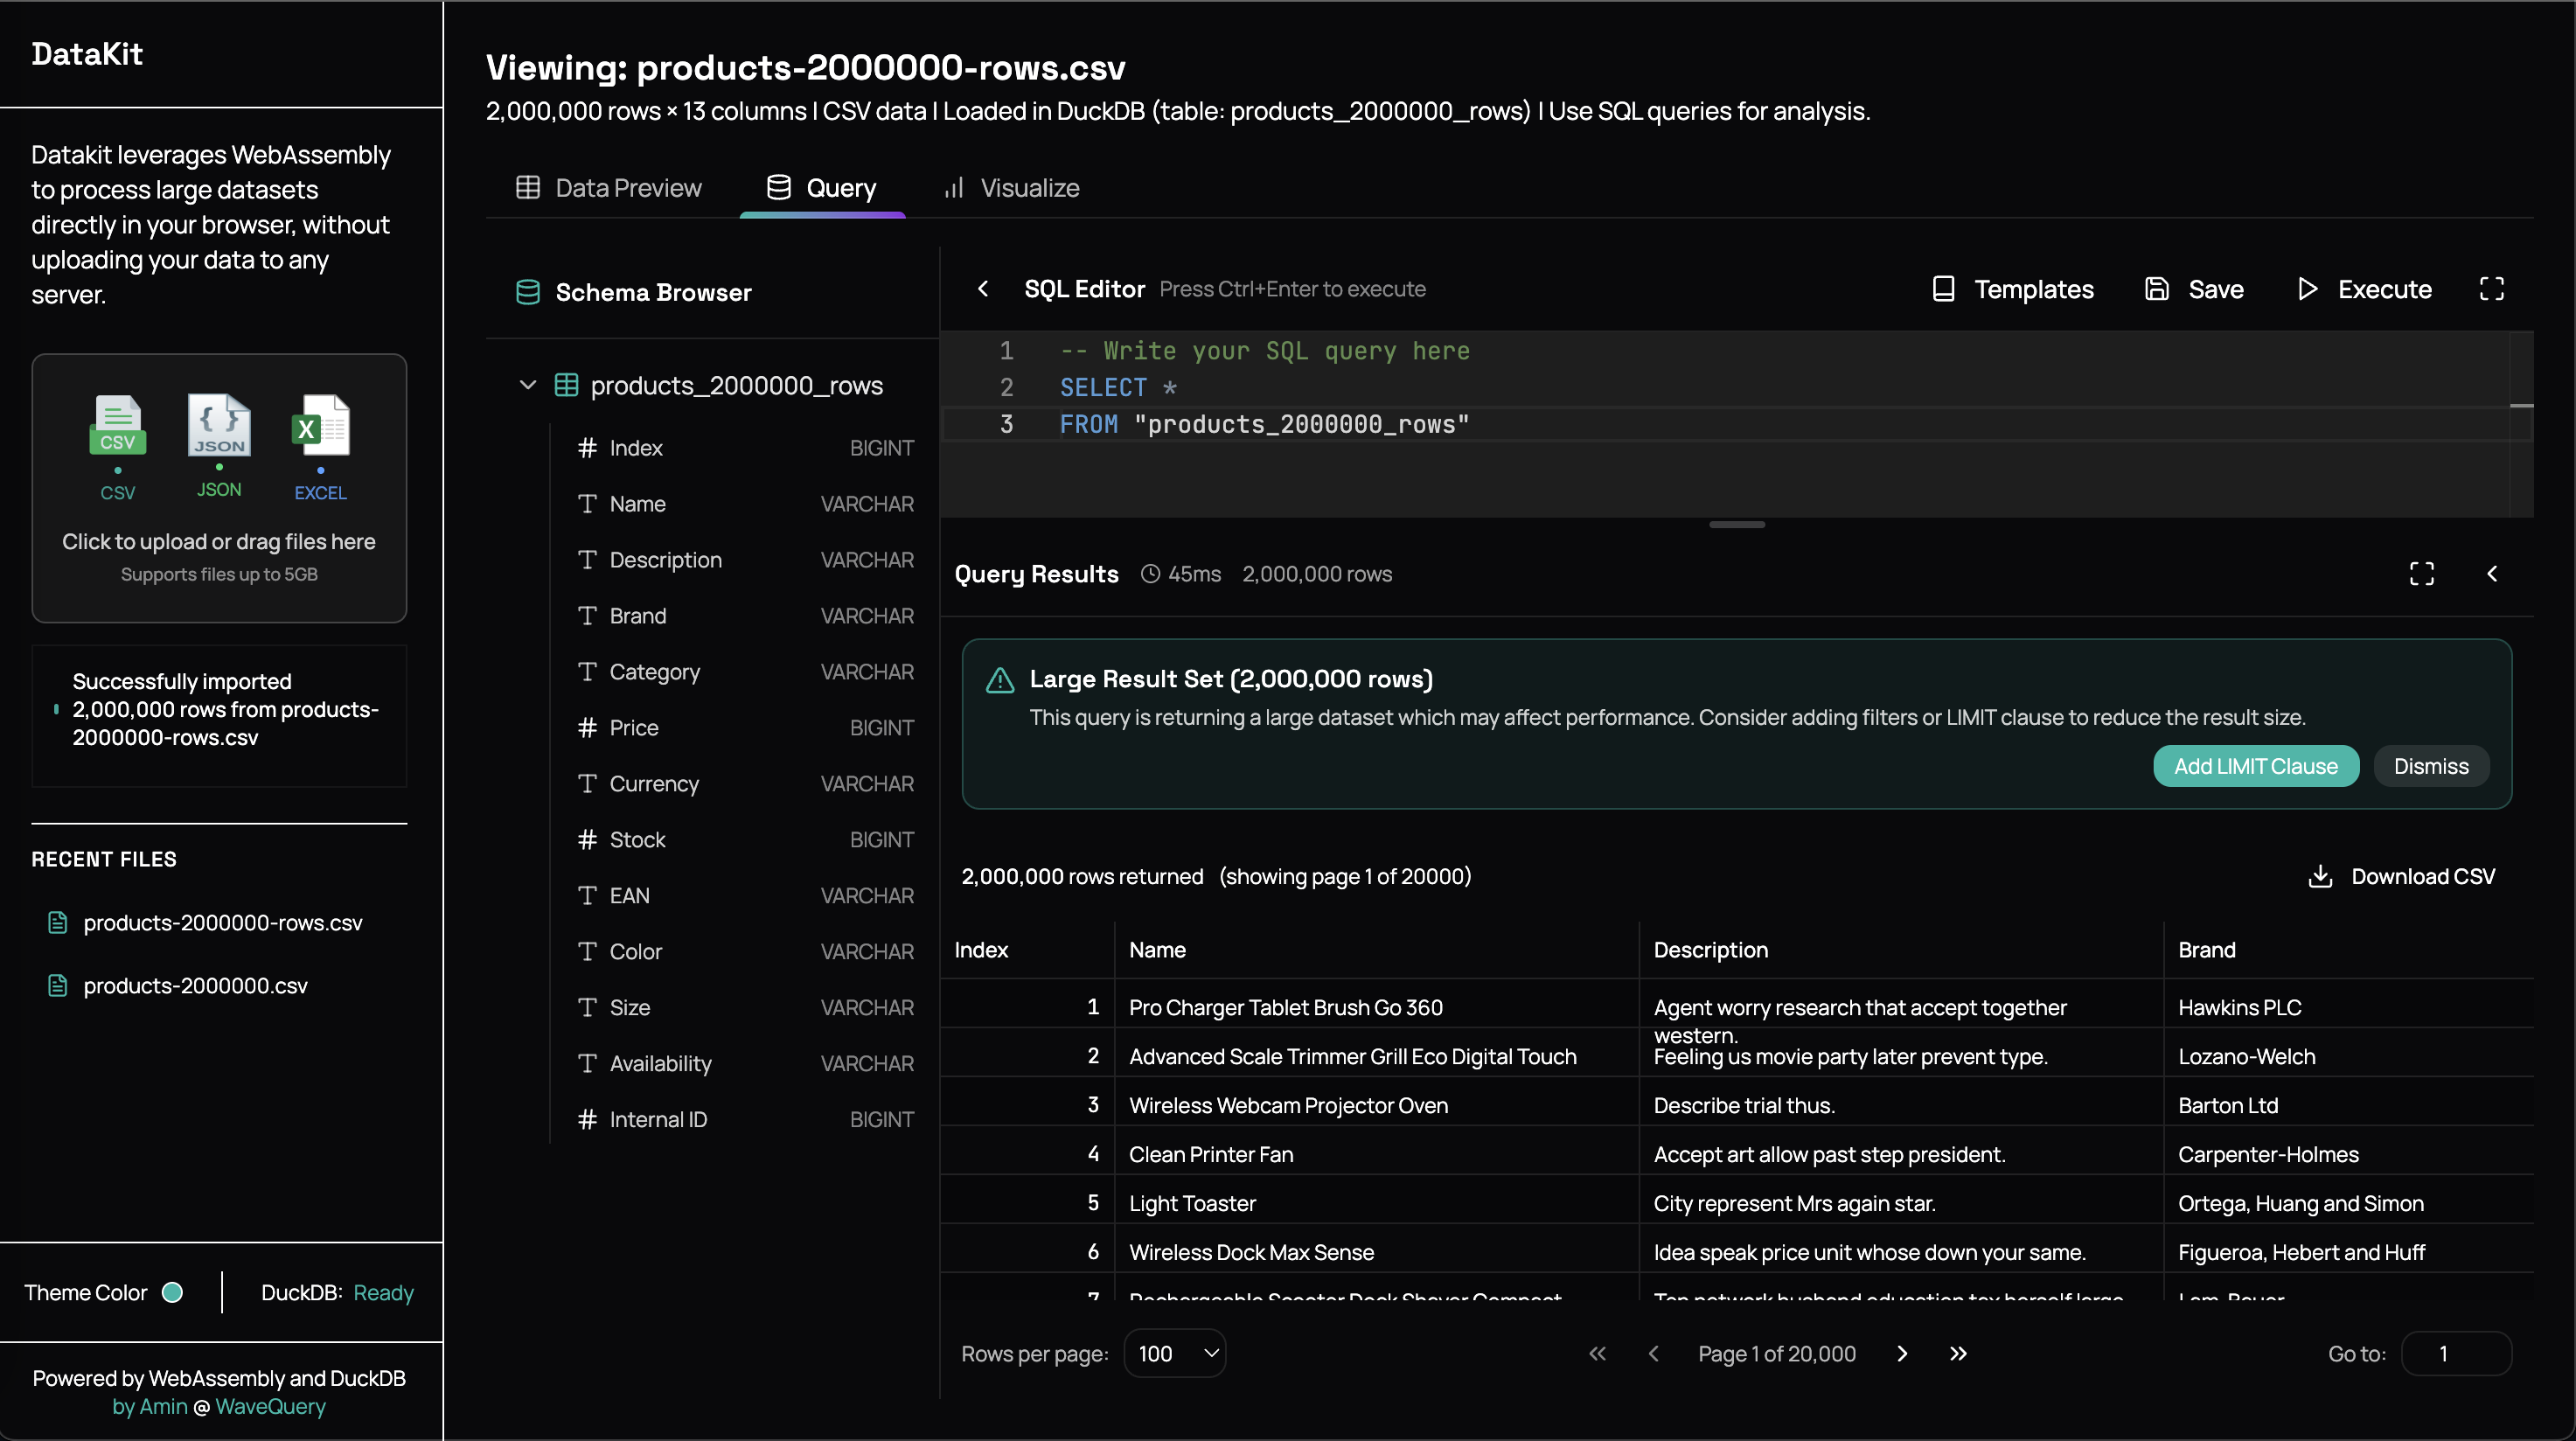
Task: Toggle SQL editor fullscreen mode
Action: 2491,289
